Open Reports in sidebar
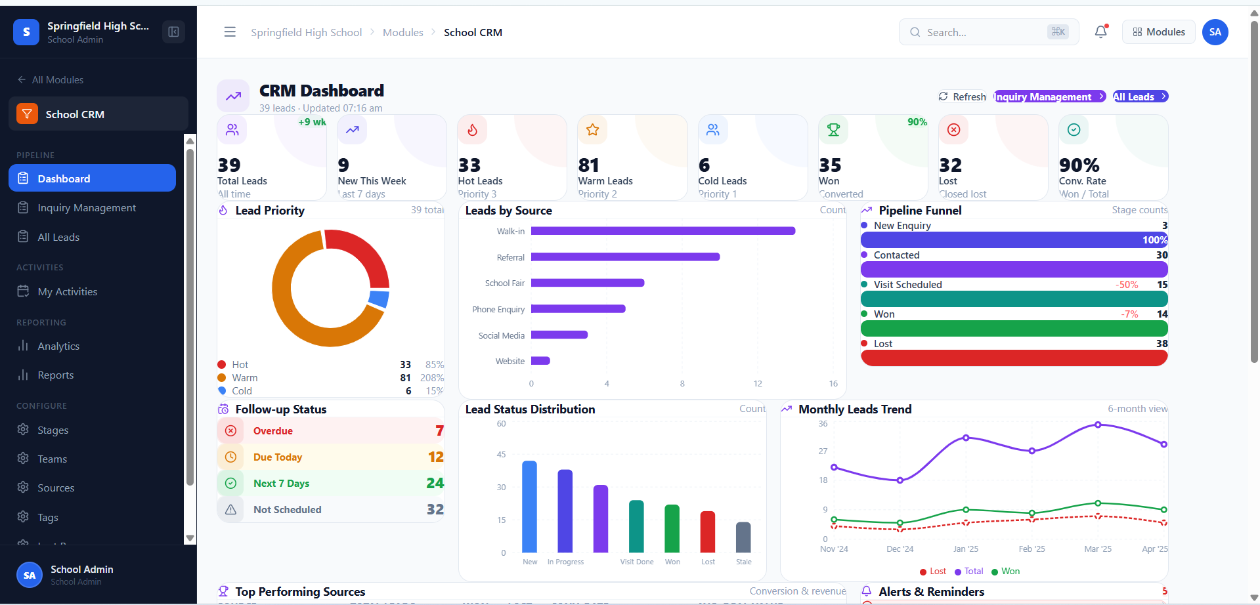Screen dimensions: 1260x605 click(x=92, y=375)
